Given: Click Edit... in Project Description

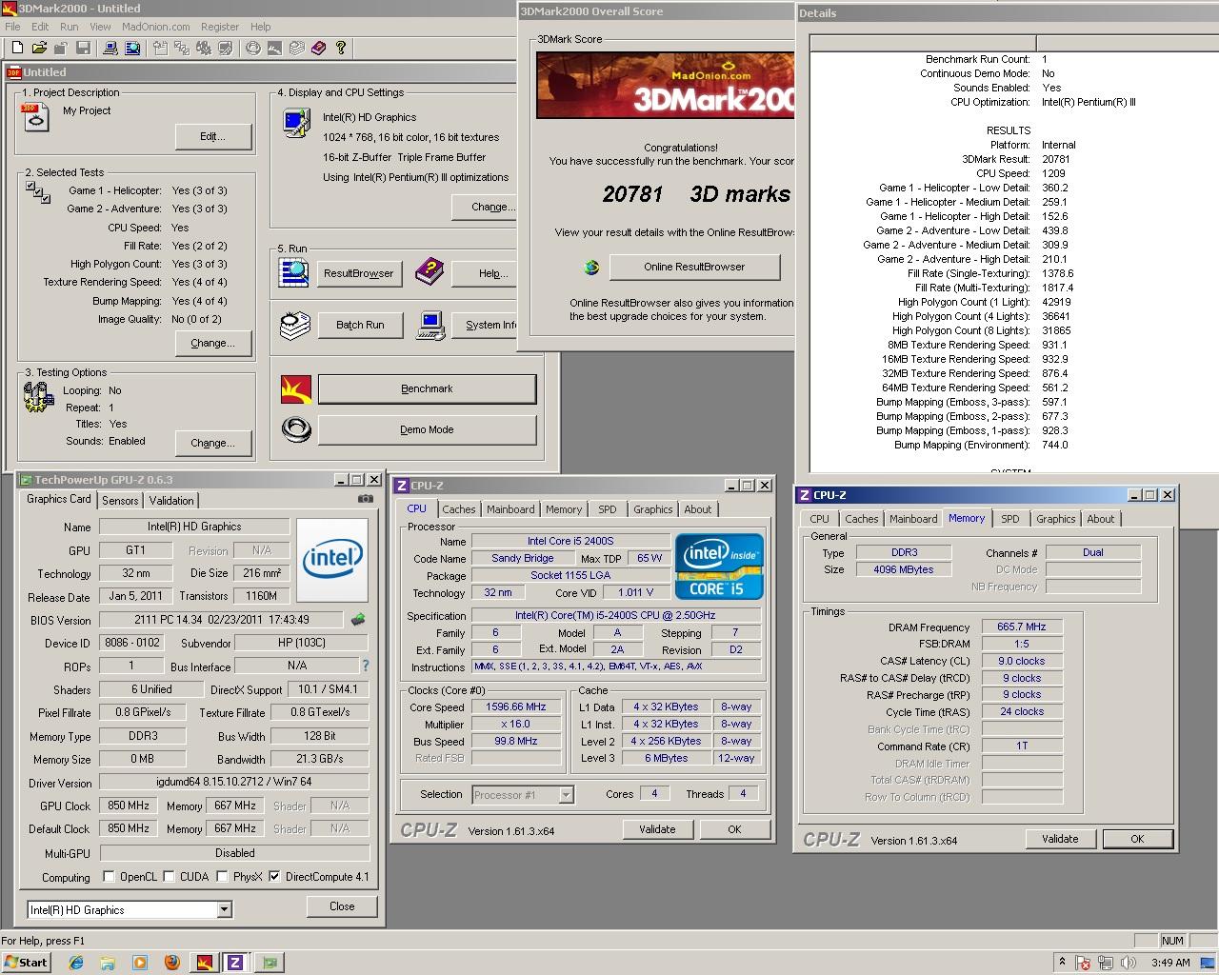Looking at the screenshot, I should point(213,136).
